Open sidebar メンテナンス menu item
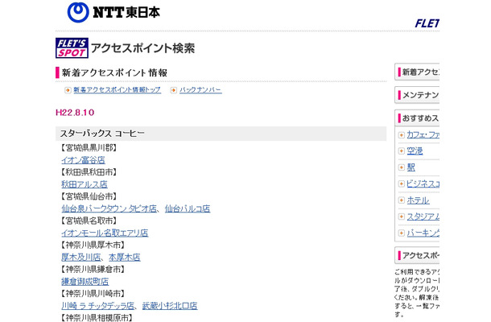The height and width of the screenshot is (322, 491). click(417, 95)
